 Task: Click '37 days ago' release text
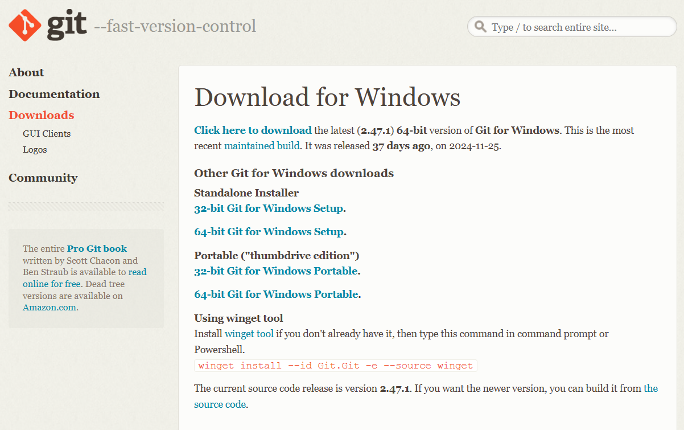(401, 146)
